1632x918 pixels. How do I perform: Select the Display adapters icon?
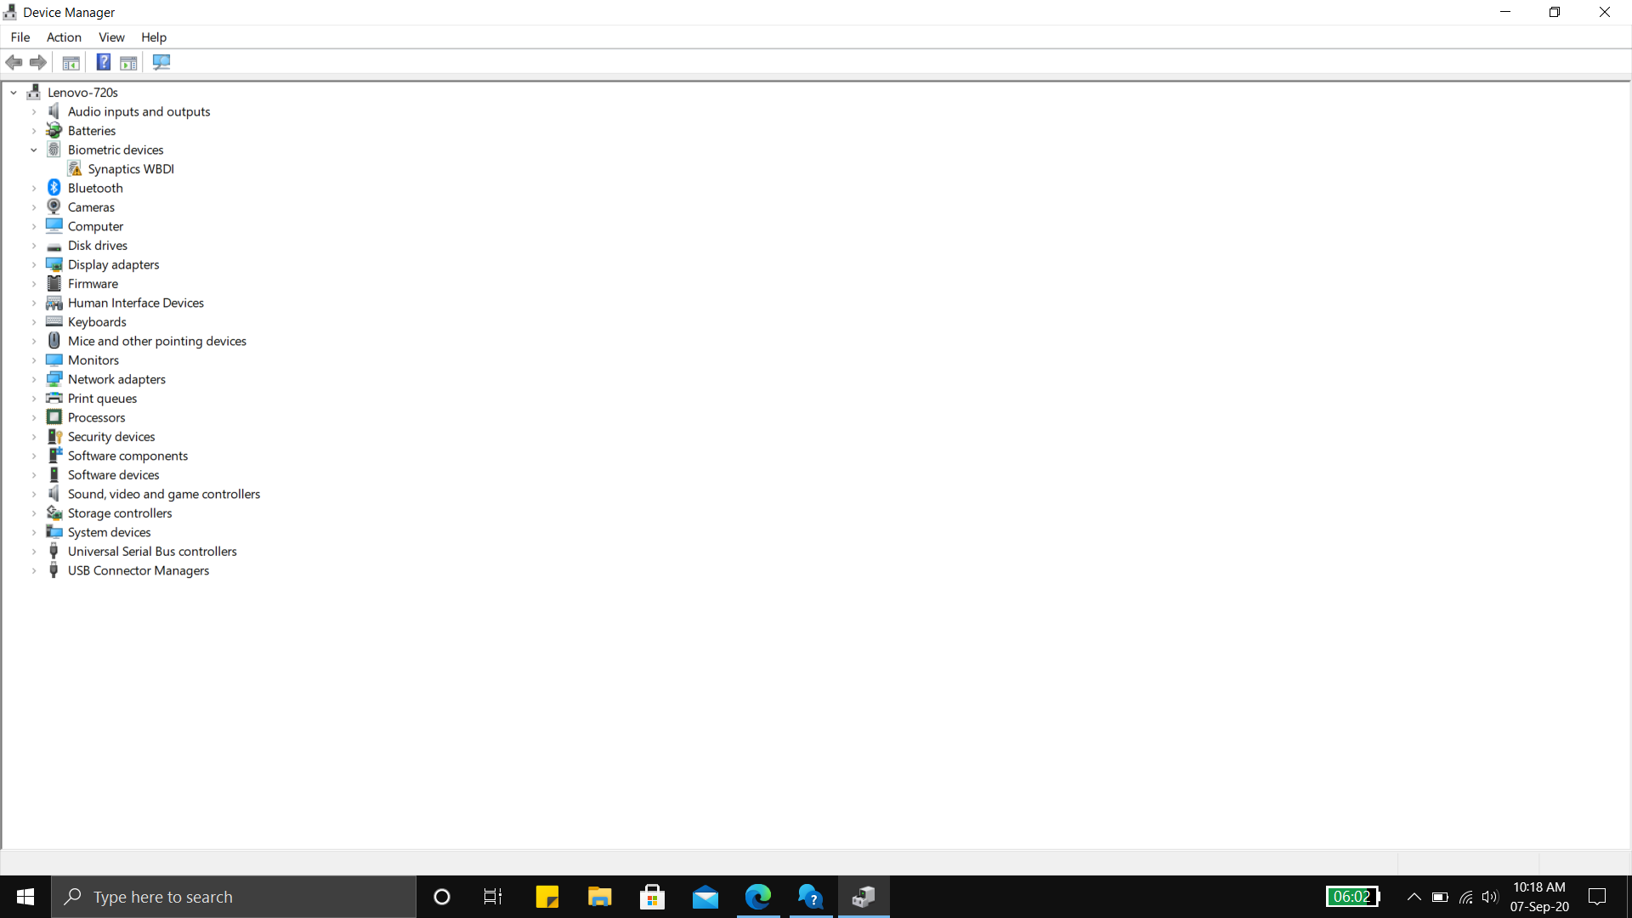tap(54, 264)
